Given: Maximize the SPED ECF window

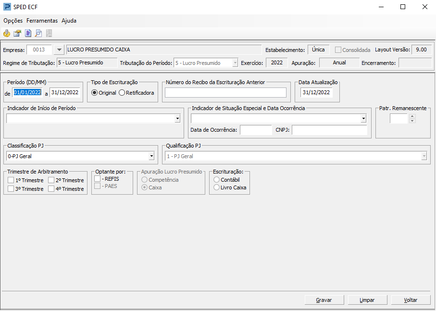Looking at the screenshot, I should click(403, 7).
